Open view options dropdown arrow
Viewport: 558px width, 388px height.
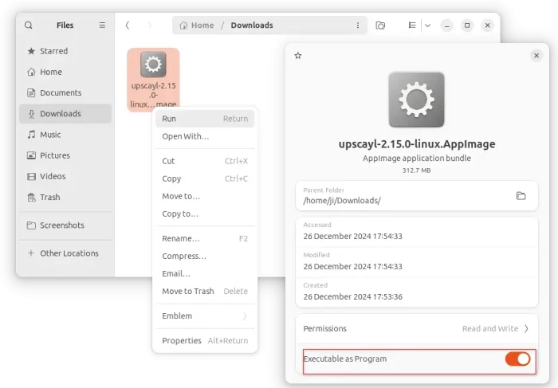coord(428,25)
